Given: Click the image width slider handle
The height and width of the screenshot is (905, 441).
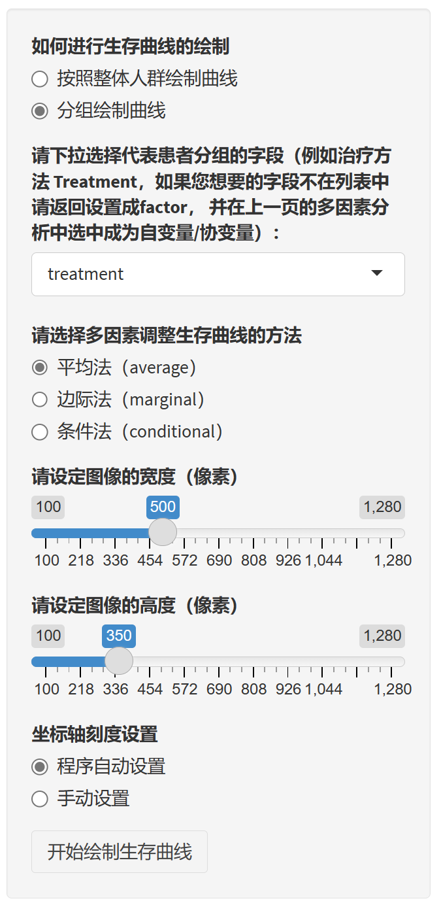Looking at the screenshot, I should point(163,532).
